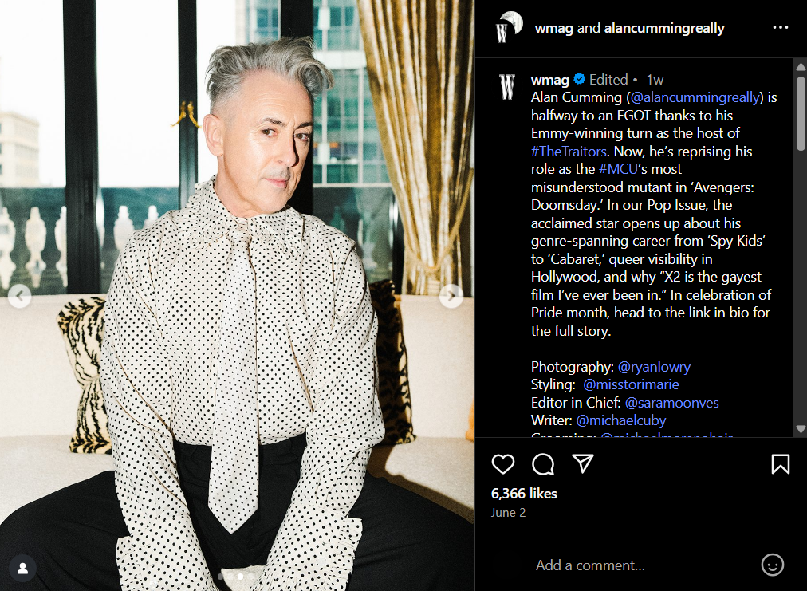Screen dimensions: 807x591
Task: Go to previous photo arrow
Action: [20, 296]
